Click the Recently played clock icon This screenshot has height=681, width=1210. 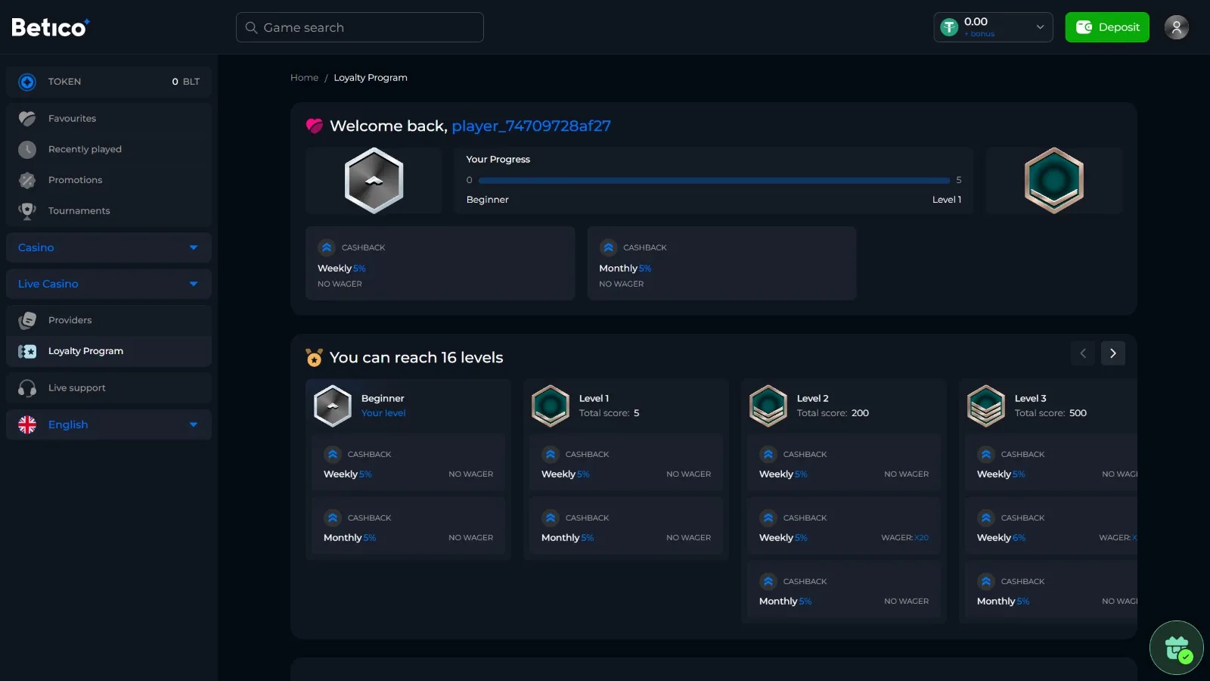(27, 150)
